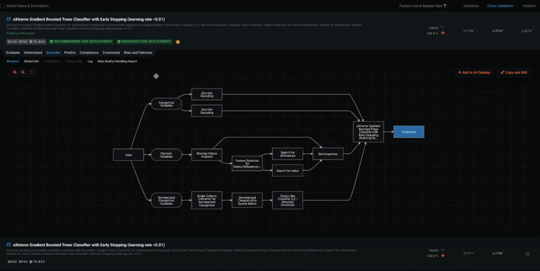Zoom in on the blueprint diagram
Image resolution: width=540 pixels, height=271 pixels.
click(15, 72)
